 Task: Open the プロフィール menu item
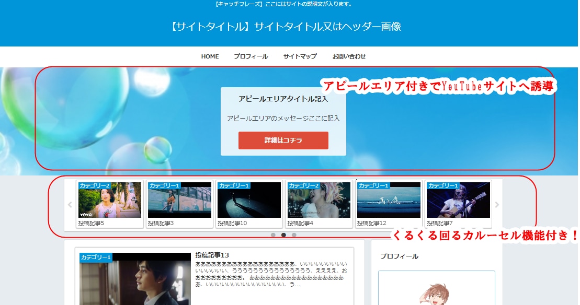tap(251, 56)
